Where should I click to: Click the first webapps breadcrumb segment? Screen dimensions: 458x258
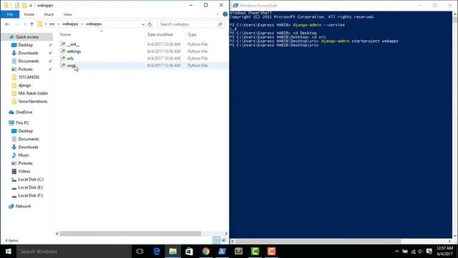pyautogui.click(x=70, y=24)
